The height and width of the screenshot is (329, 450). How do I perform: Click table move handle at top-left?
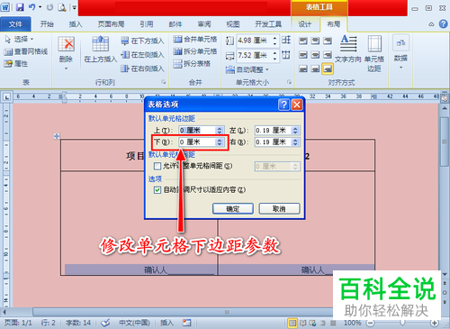[x=57, y=136]
